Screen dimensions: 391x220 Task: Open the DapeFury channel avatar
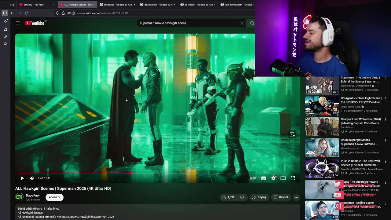(19, 197)
